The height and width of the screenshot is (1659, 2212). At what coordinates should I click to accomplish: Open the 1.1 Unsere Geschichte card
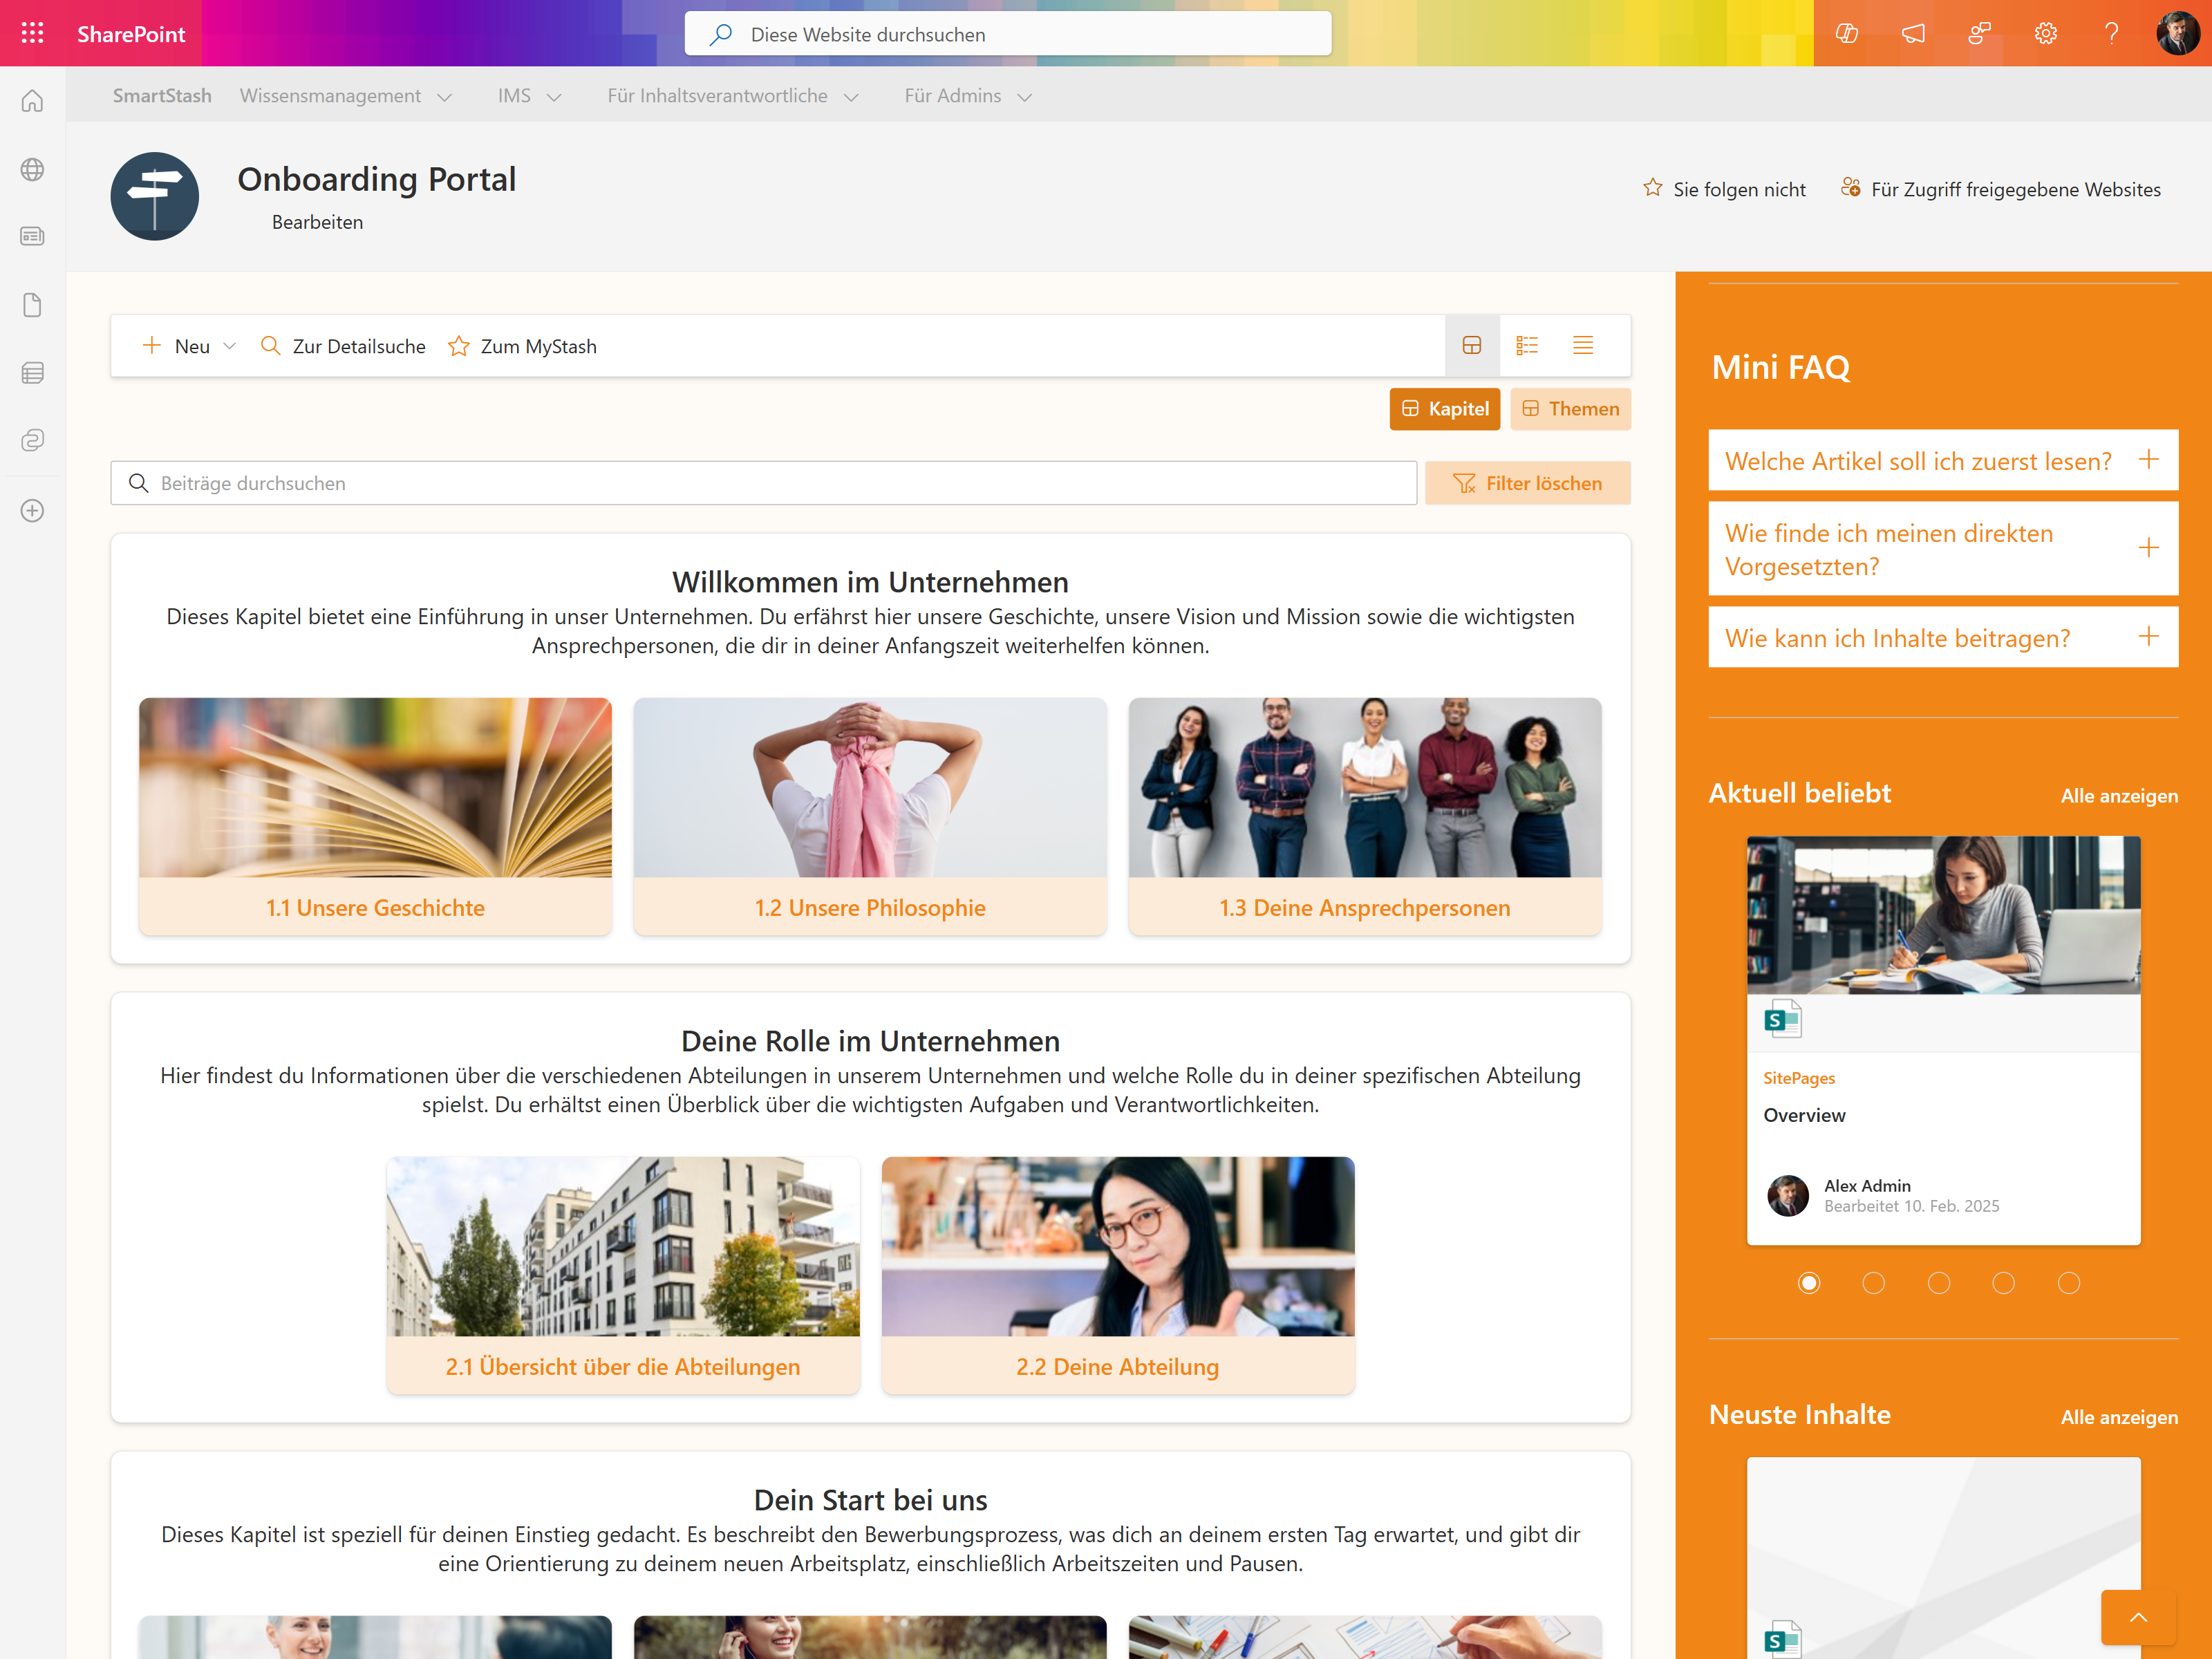click(375, 816)
